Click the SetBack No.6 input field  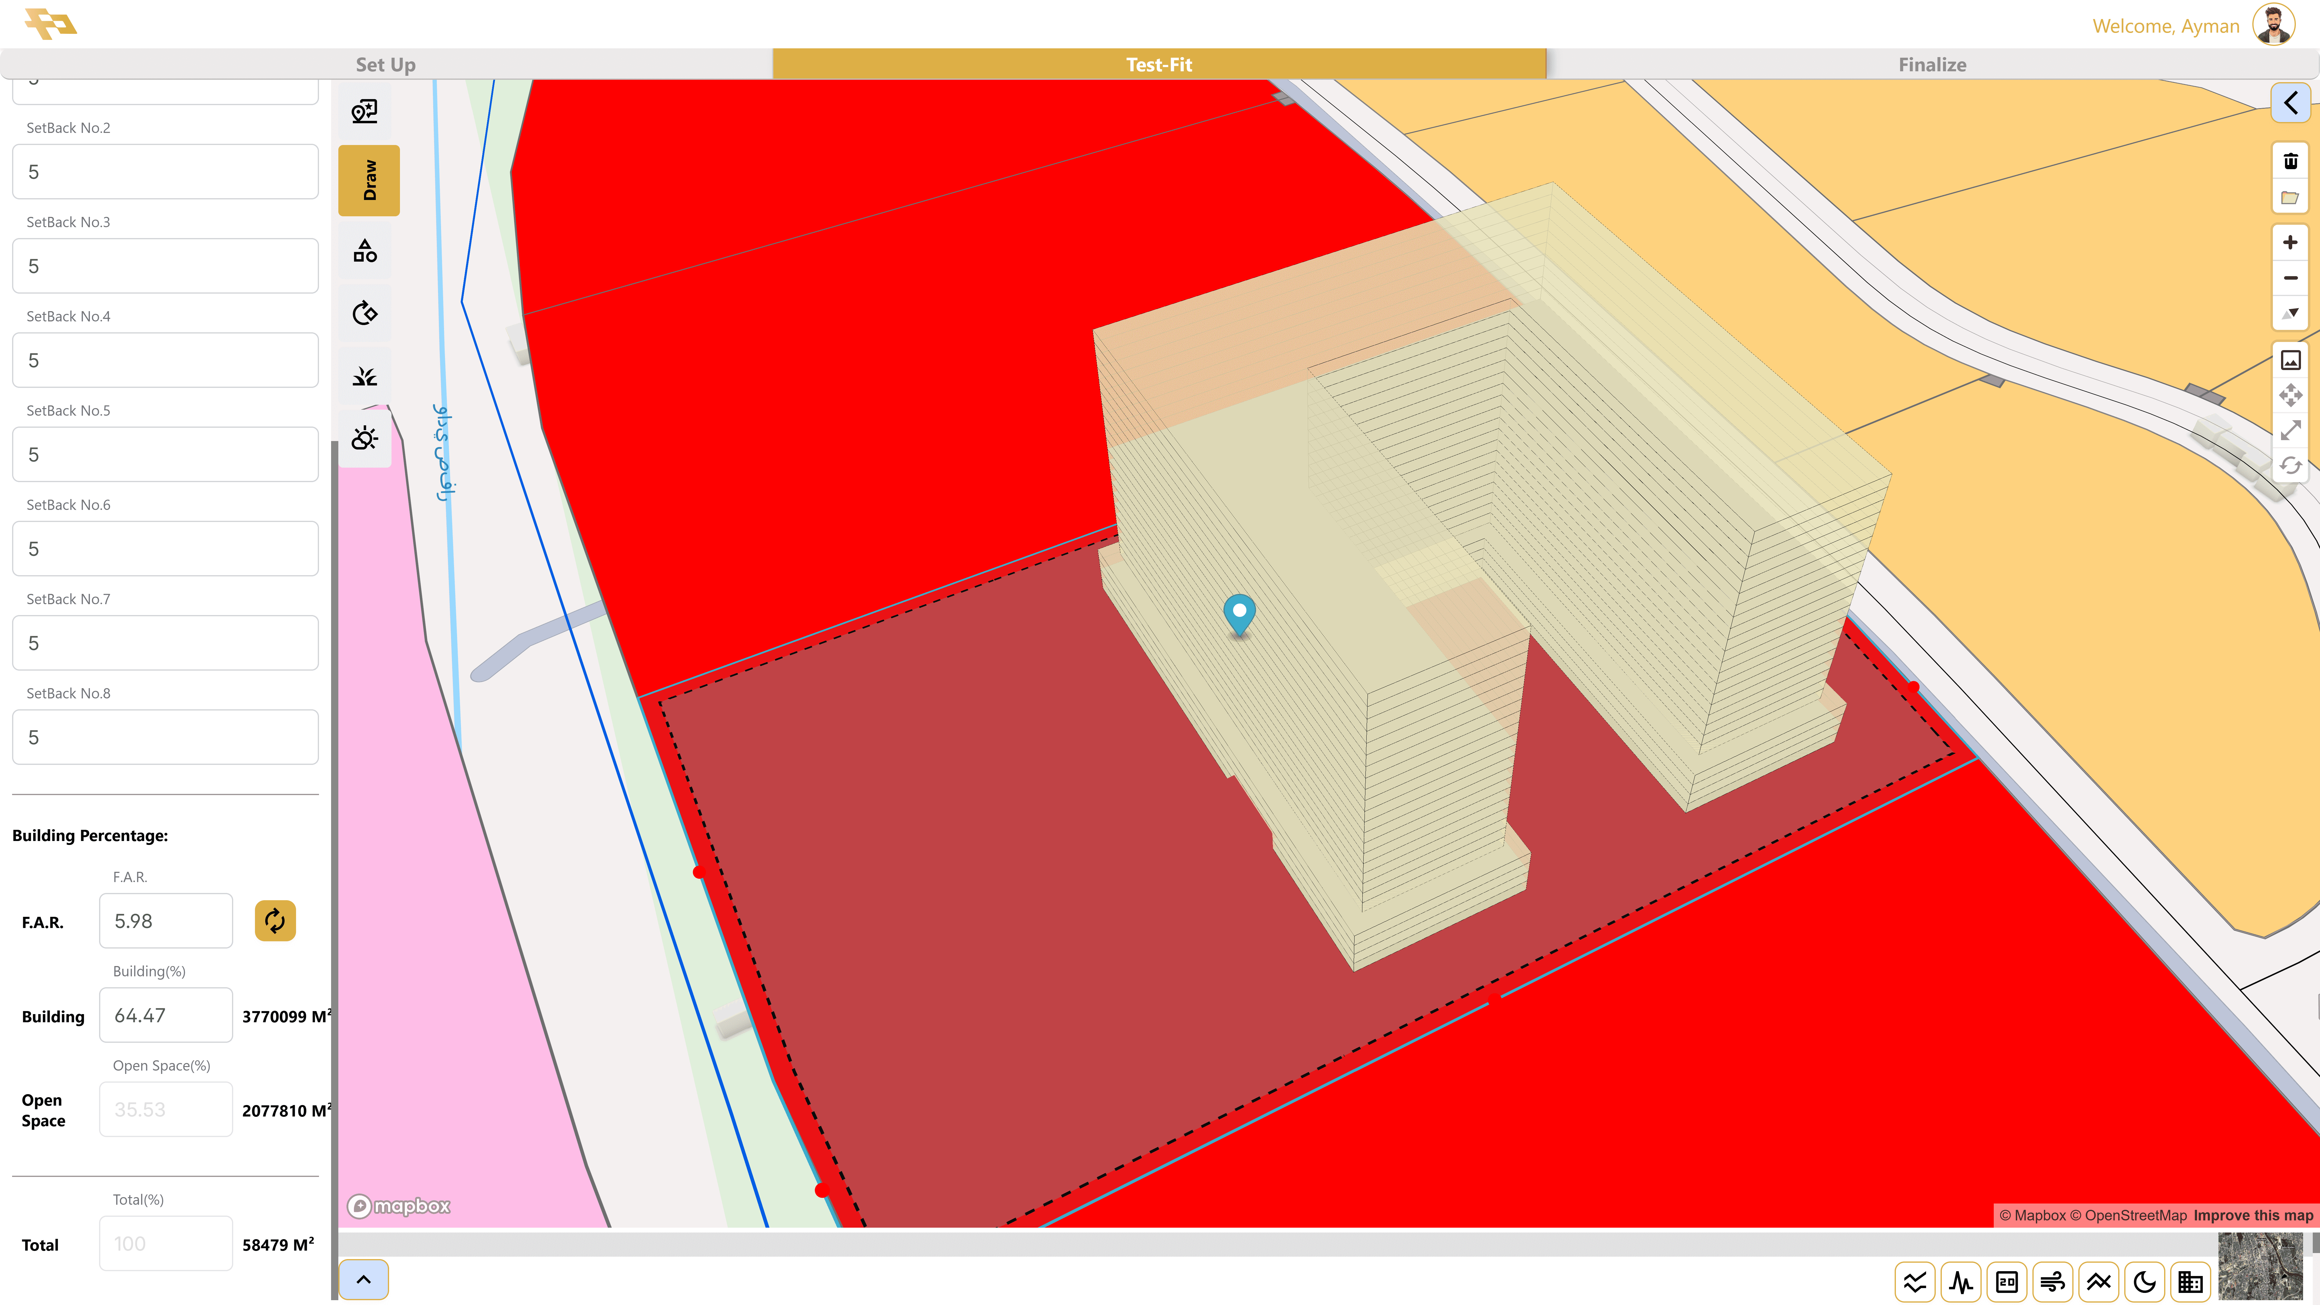[x=166, y=549]
